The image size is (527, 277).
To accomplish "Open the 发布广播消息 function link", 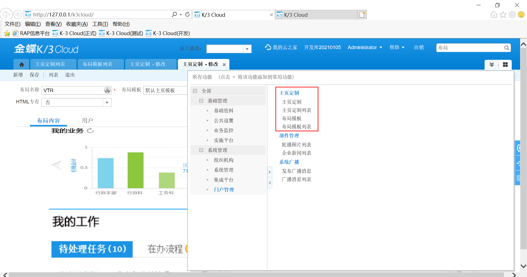I will (297, 171).
